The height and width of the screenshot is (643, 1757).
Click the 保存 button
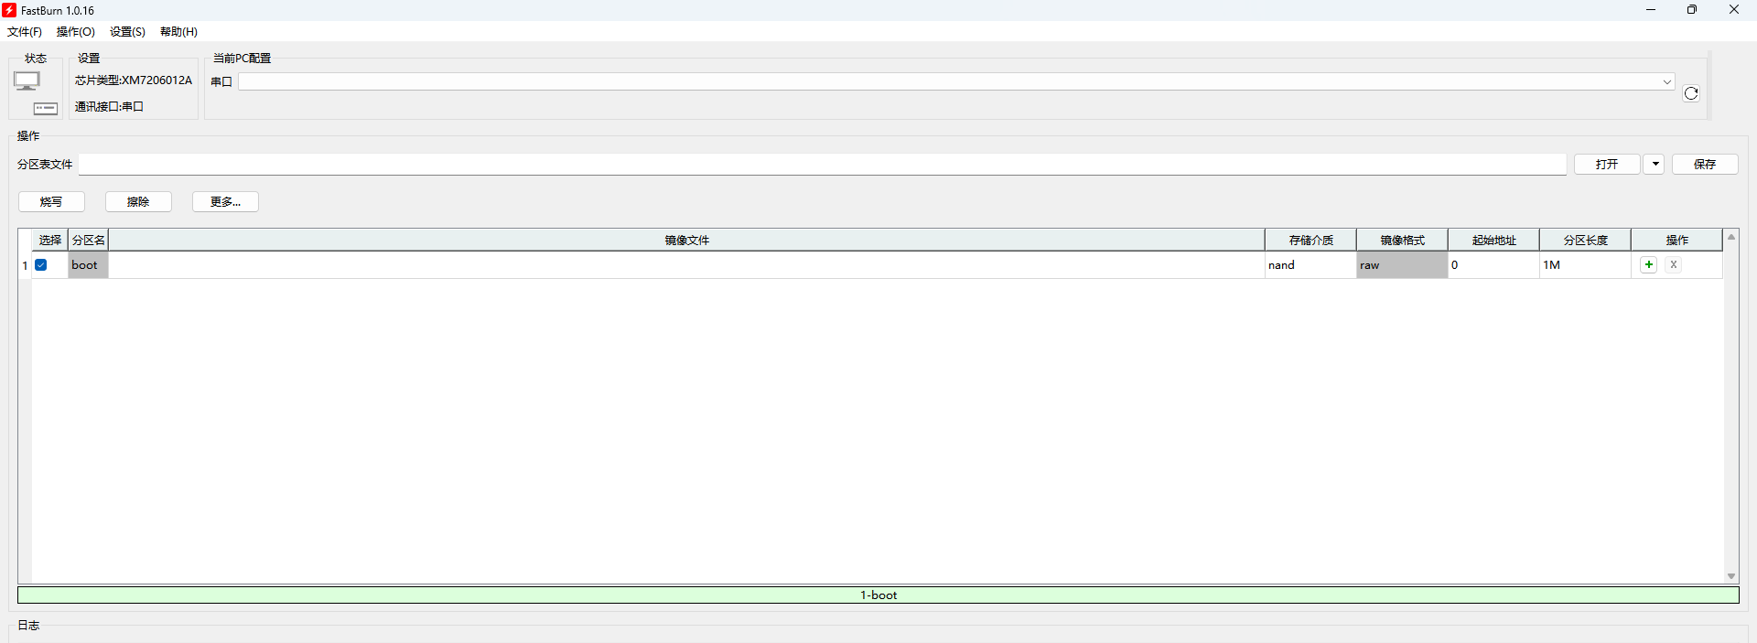[1705, 164]
